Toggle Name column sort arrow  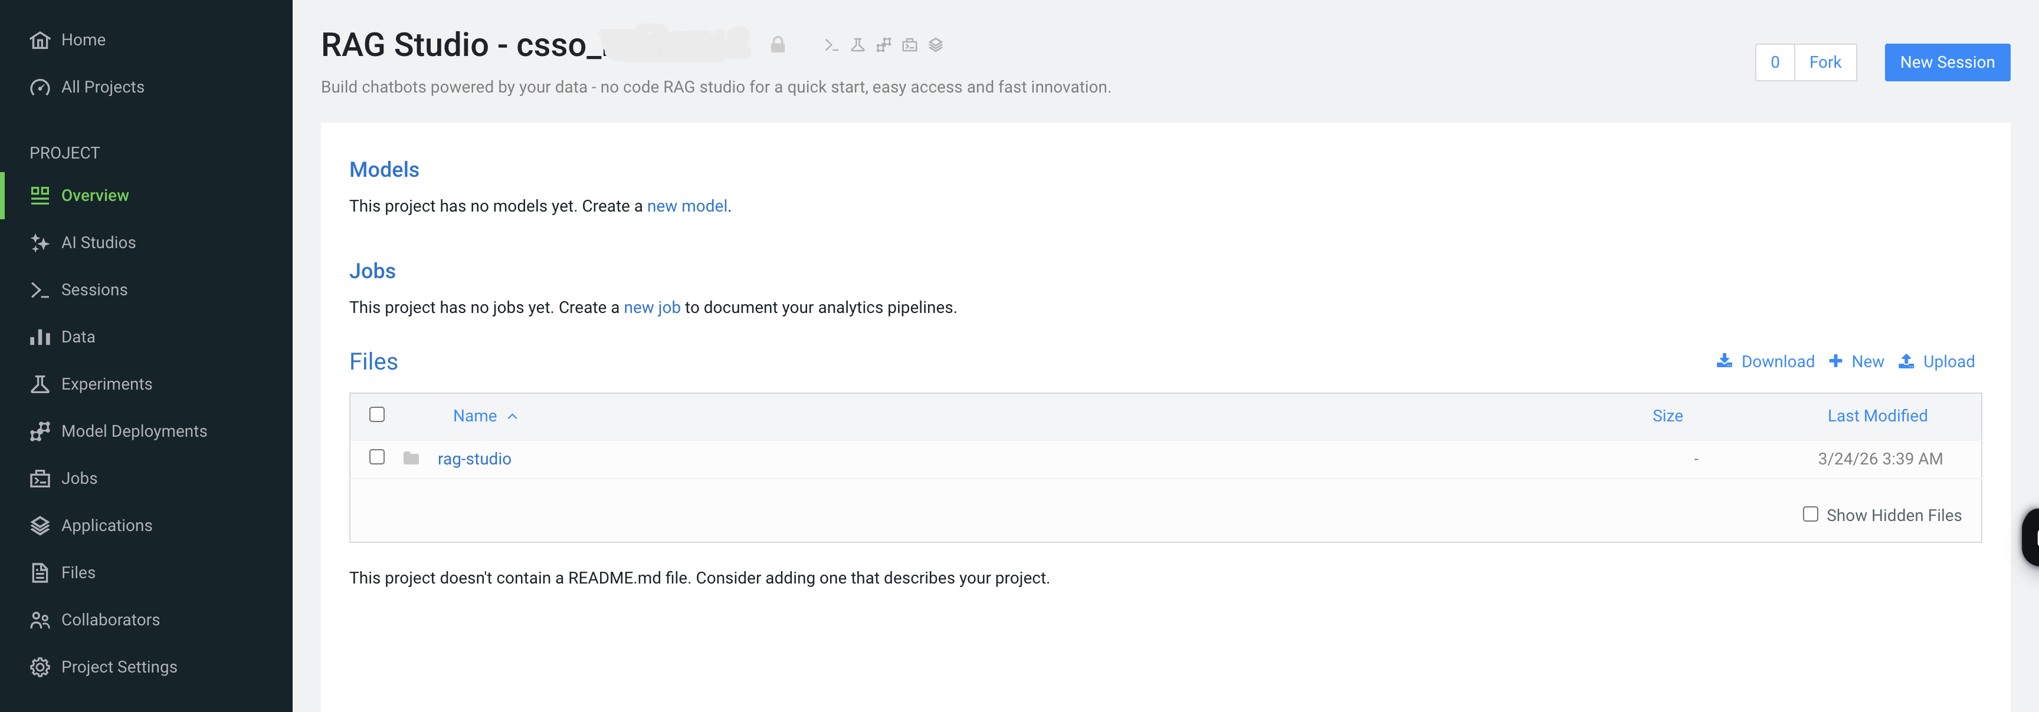pos(512,416)
